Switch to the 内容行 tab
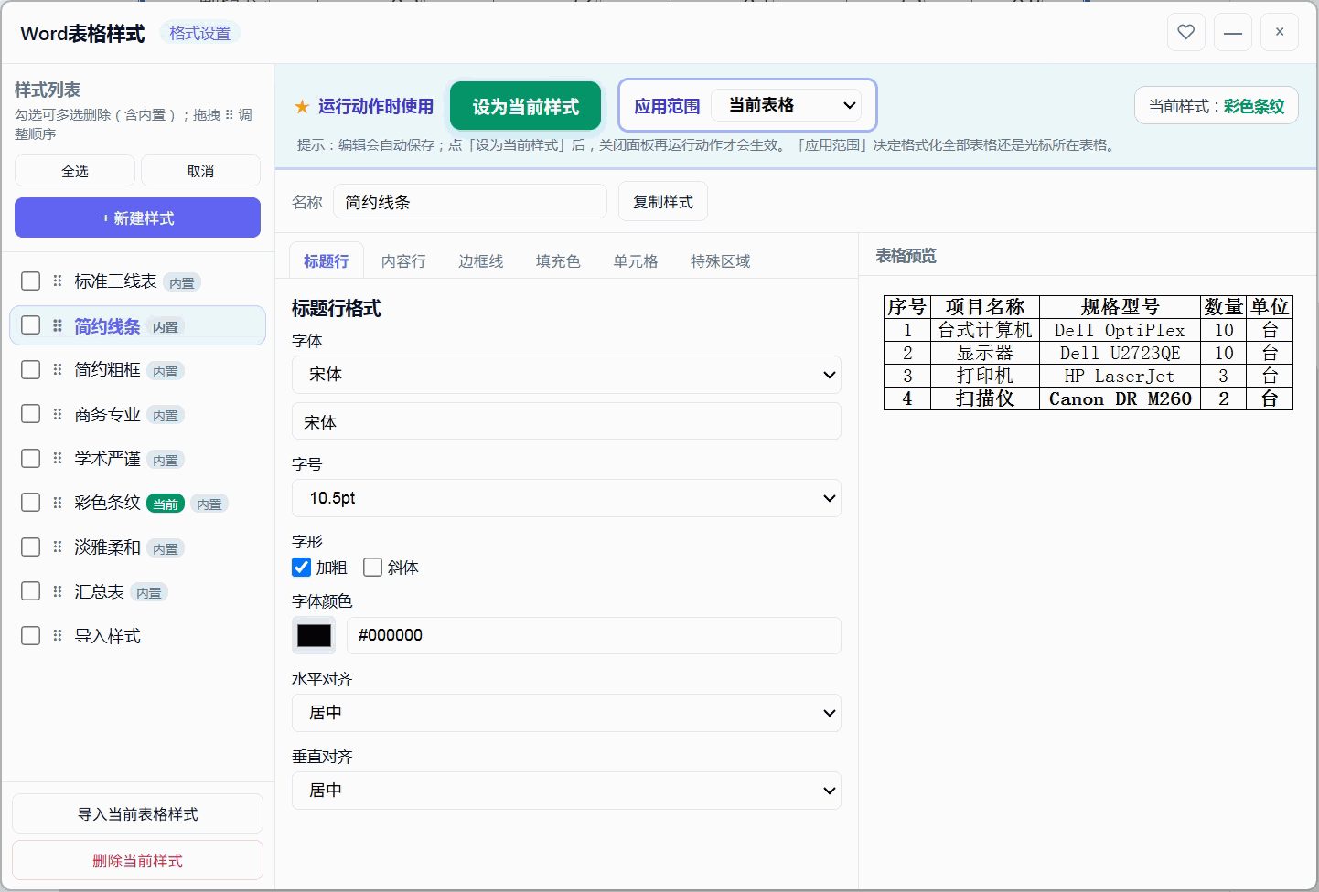This screenshot has width=1319, height=892. [403, 261]
